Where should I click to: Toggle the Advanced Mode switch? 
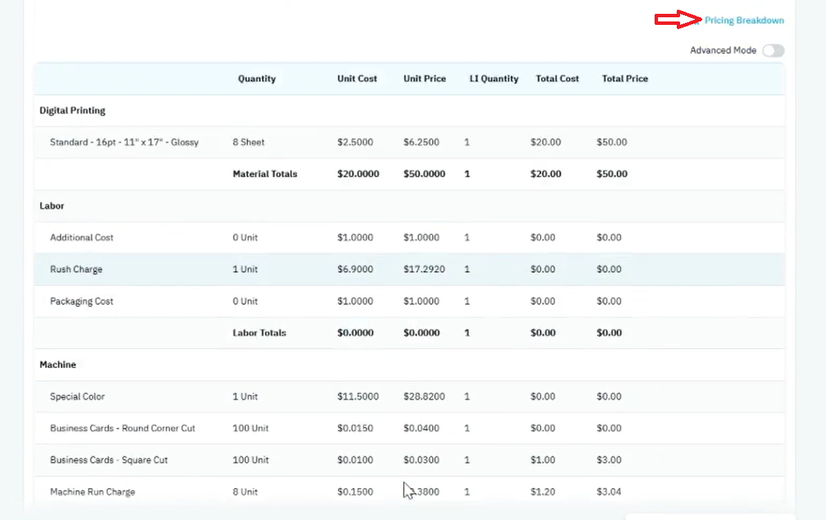point(773,50)
